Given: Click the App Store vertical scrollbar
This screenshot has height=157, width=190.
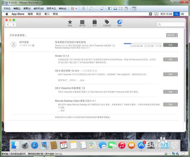Looking at the screenshot, I should click(185, 75).
